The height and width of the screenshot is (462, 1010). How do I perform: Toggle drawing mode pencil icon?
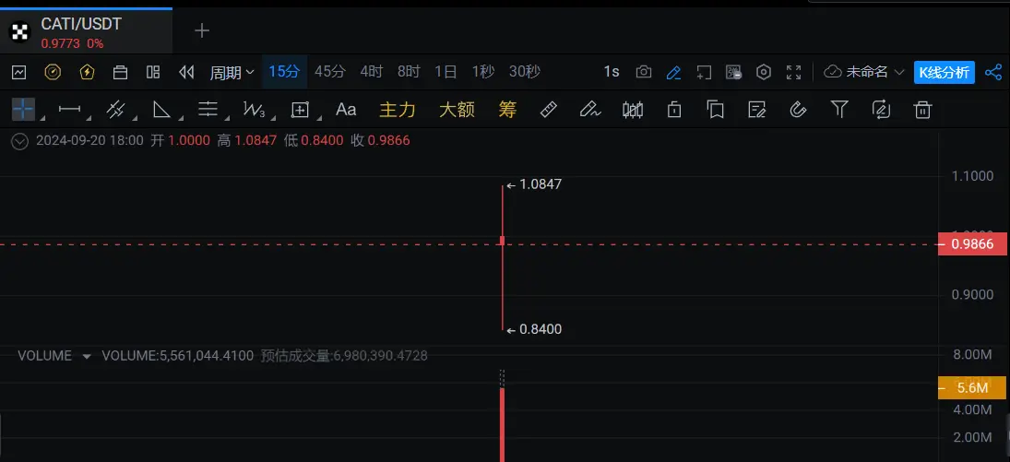[673, 72]
